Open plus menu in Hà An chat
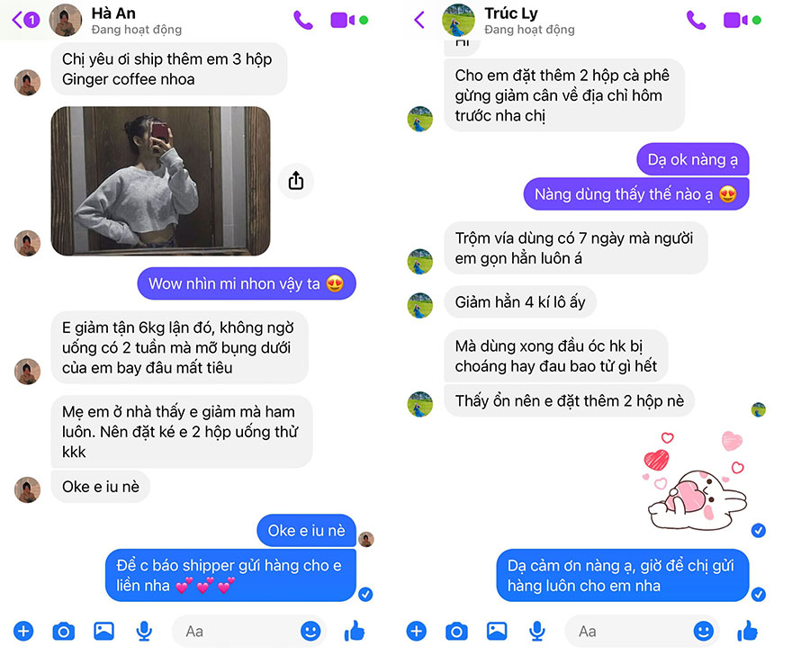Viewport: 792px width, 655px height. click(23, 632)
